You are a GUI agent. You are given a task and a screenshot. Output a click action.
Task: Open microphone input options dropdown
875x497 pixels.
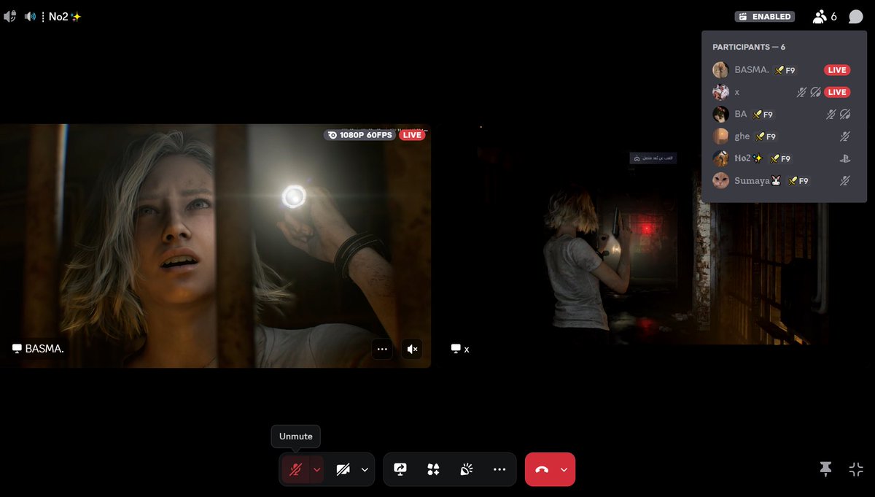click(316, 469)
